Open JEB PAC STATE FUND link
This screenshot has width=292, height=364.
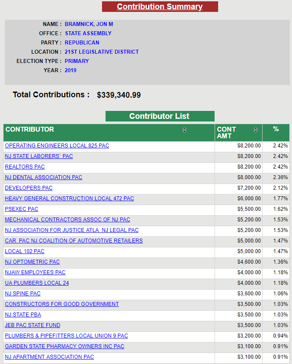(33, 325)
